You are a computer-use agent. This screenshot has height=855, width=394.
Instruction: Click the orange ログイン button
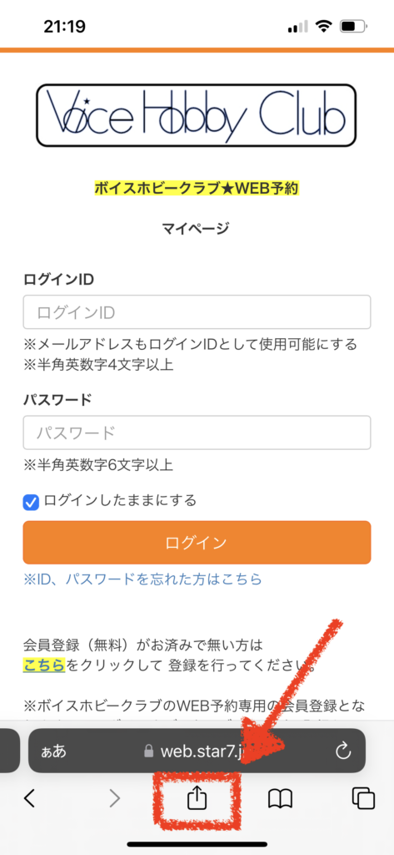(197, 543)
